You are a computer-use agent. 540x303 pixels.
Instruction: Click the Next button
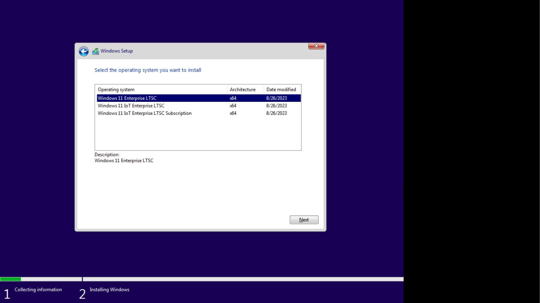[x=304, y=219]
